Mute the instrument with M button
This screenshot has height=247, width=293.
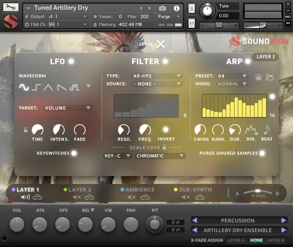[x=191, y=23]
